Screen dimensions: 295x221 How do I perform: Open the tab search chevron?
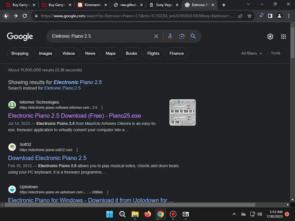tap(249, 4)
